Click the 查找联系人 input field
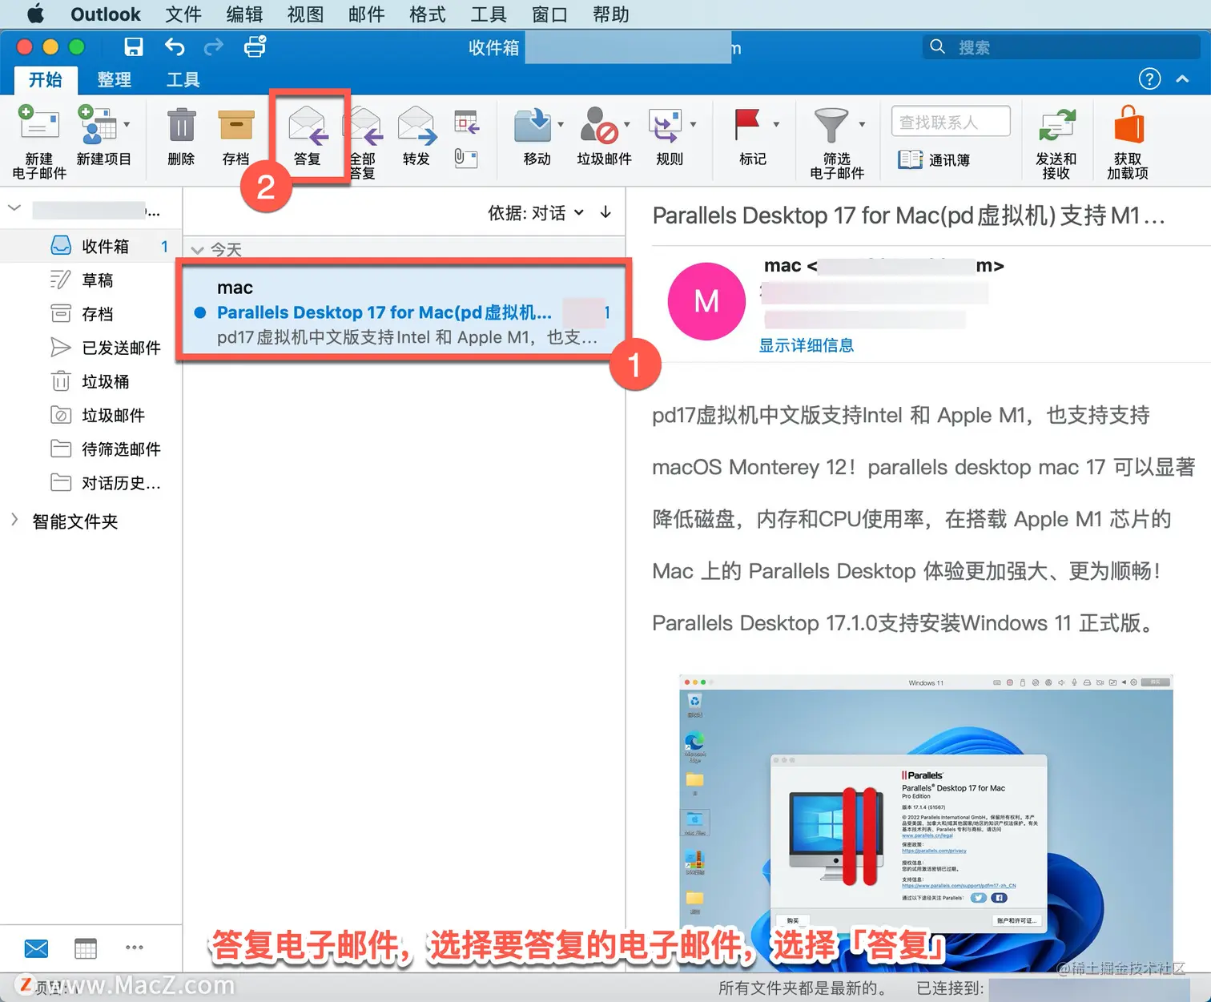This screenshot has width=1211, height=1002. coord(951,122)
